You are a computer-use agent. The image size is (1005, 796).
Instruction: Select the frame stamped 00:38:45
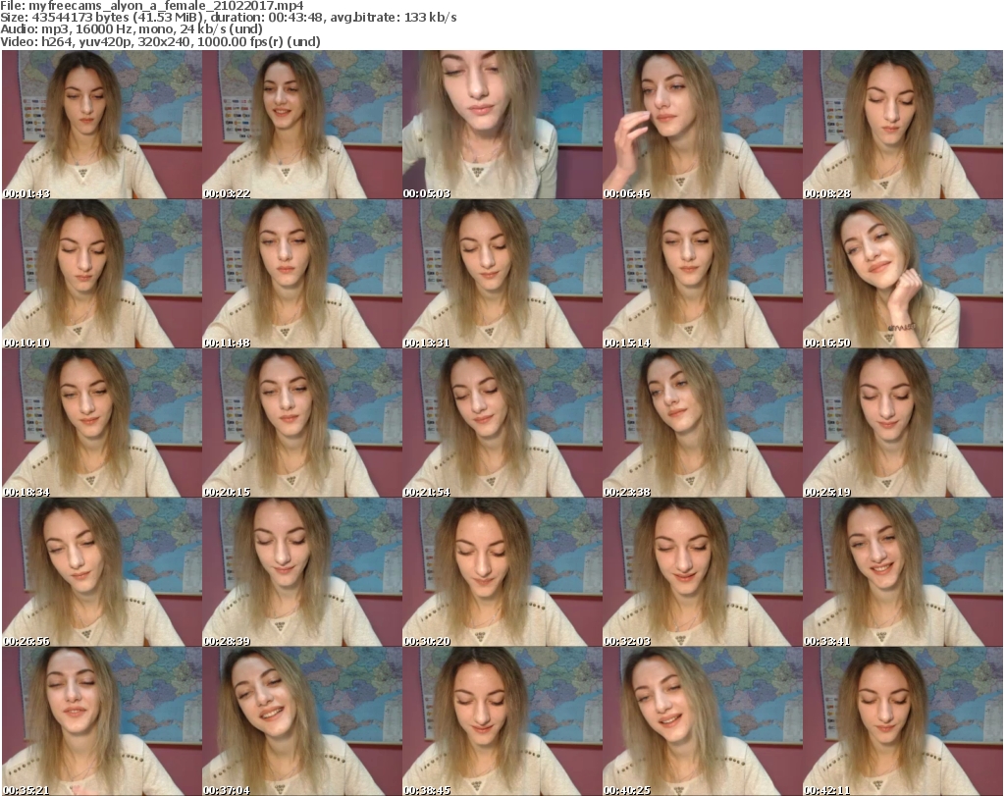pos(502,721)
